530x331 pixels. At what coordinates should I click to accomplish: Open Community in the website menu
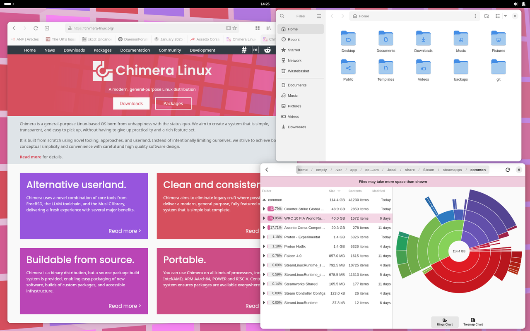point(170,50)
